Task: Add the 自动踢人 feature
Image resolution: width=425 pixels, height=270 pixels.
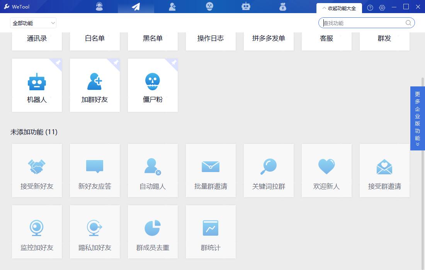Action: click(x=153, y=171)
